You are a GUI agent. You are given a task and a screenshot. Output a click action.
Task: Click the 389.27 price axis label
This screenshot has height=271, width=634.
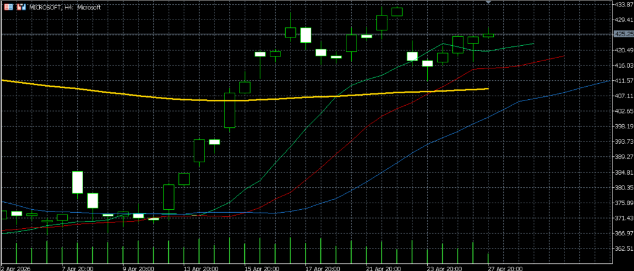tap(623, 156)
